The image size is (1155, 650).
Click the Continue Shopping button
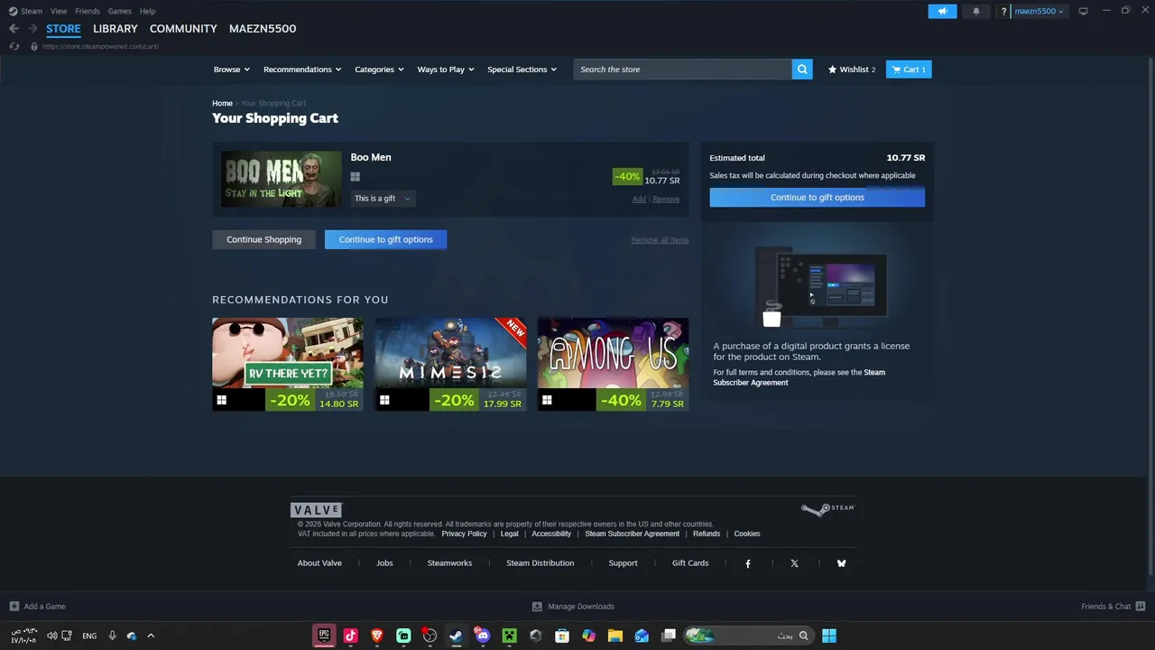coord(263,239)
